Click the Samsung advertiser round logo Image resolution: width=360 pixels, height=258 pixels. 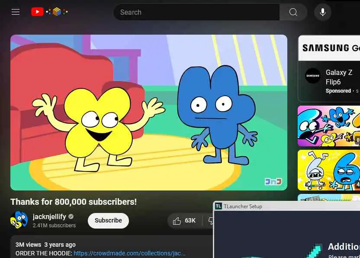point(313,76)
